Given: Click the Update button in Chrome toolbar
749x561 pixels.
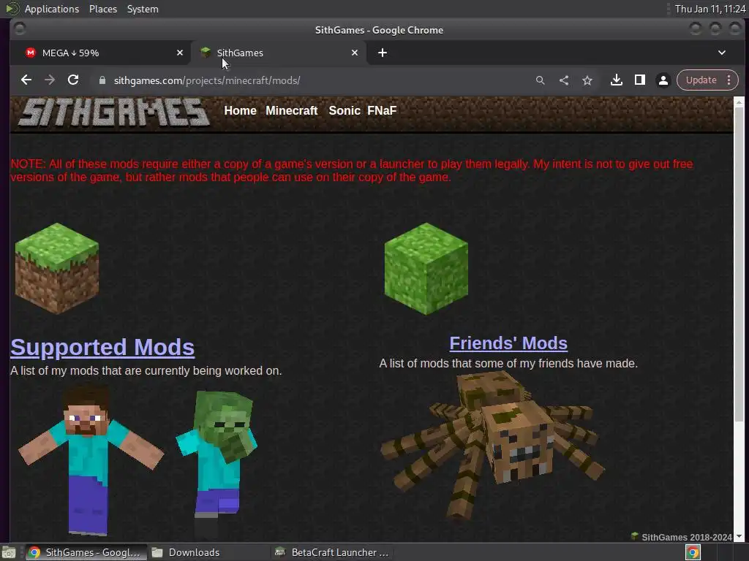Looking at the screenshot, I should 701,80.
